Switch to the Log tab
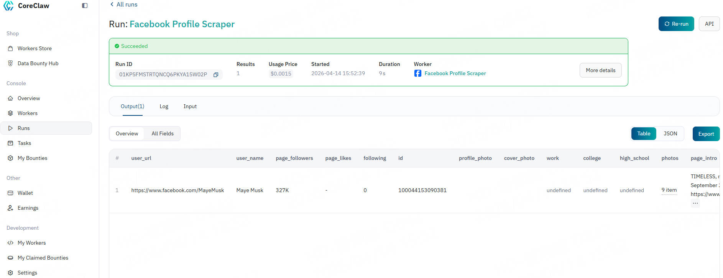723x278 pixels. [164, 106]
